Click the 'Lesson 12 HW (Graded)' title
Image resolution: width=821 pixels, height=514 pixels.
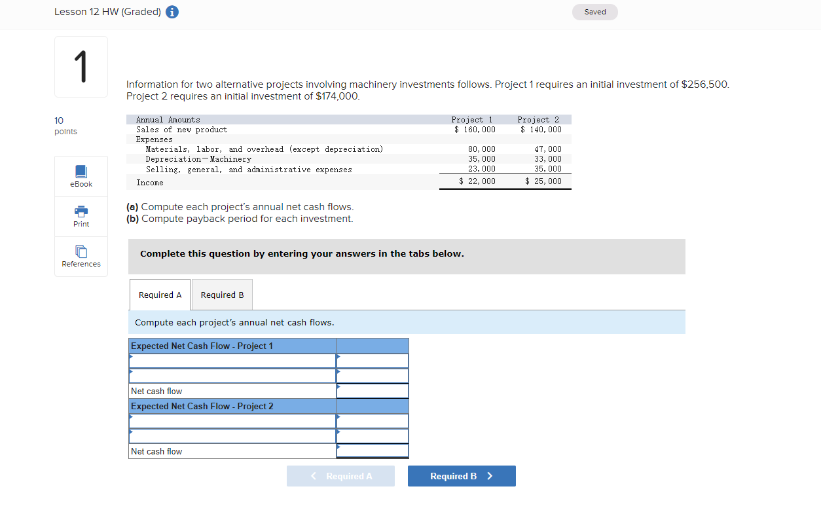tap(107, 12)
